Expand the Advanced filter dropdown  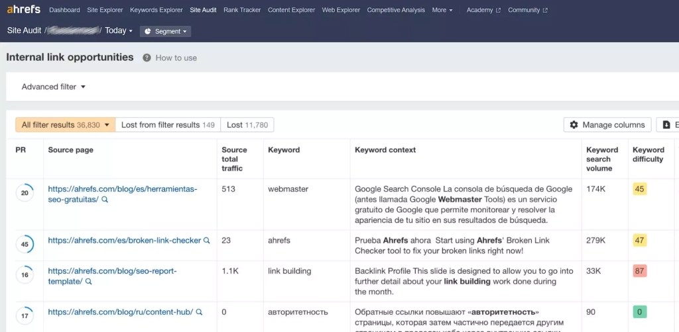(54, 87)
